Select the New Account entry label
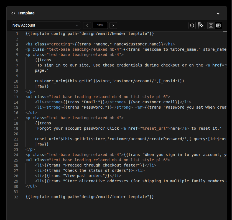The height and width of the screenshot is (220, 232). point(24,25)
